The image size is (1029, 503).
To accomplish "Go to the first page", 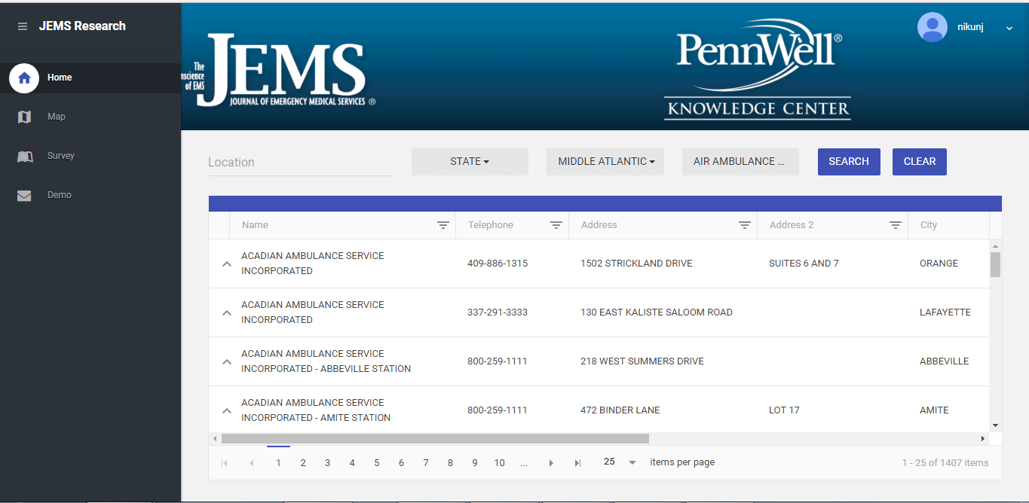I will [224, 463].
